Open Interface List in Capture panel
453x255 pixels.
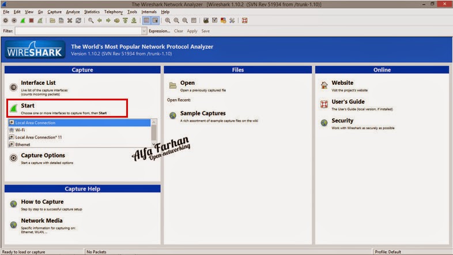click(38, 83)
